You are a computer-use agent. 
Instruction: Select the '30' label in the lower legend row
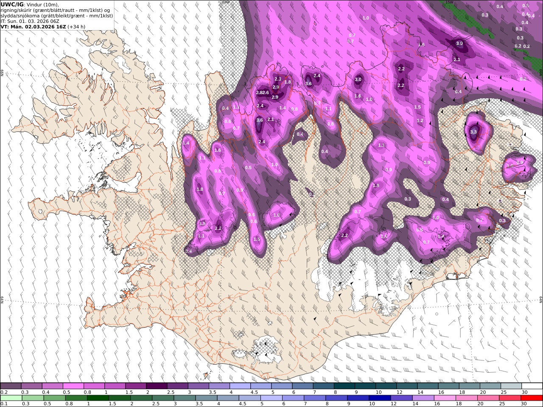tap(525, 404)
